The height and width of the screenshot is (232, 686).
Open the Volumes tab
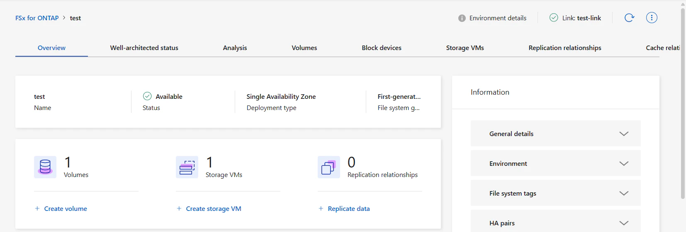coord(304,48)
